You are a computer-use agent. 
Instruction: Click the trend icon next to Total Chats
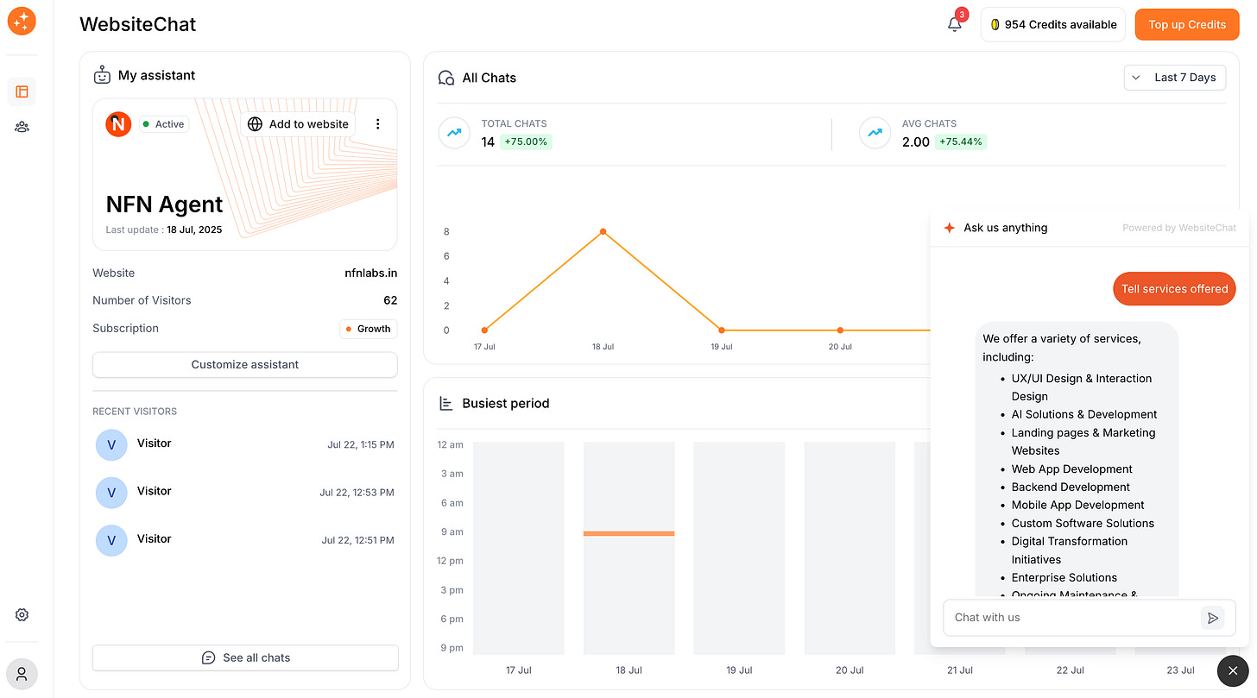[x=453, y=133]
